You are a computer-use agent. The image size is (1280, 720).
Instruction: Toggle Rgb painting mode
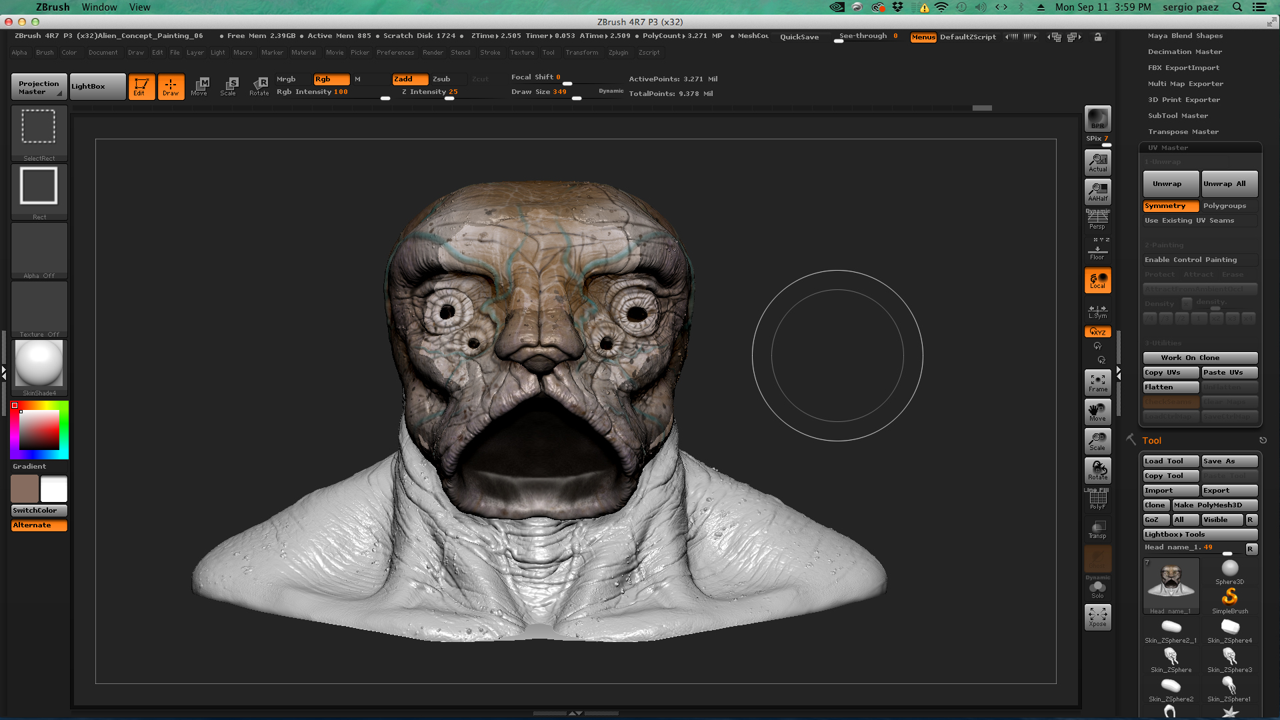tap(331, 79)
